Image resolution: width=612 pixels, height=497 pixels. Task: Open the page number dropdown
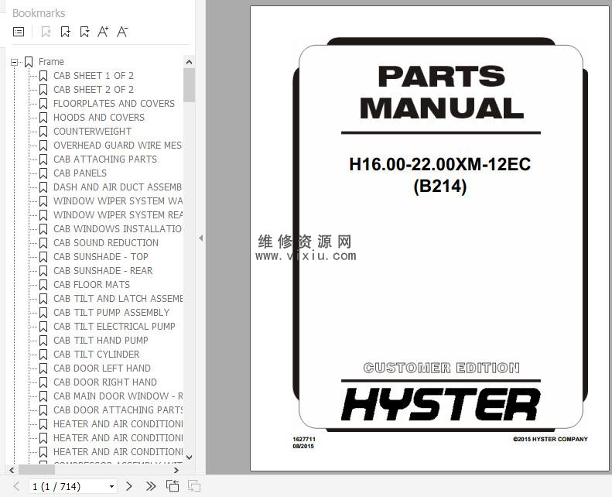pyautogui.click(x=112, y=487)
